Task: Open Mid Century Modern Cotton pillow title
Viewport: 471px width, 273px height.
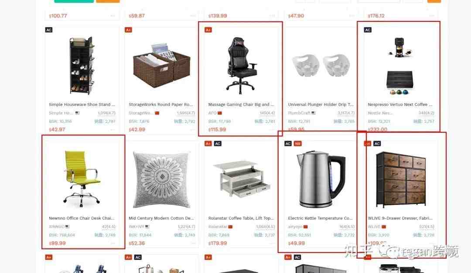Action: 161,218
